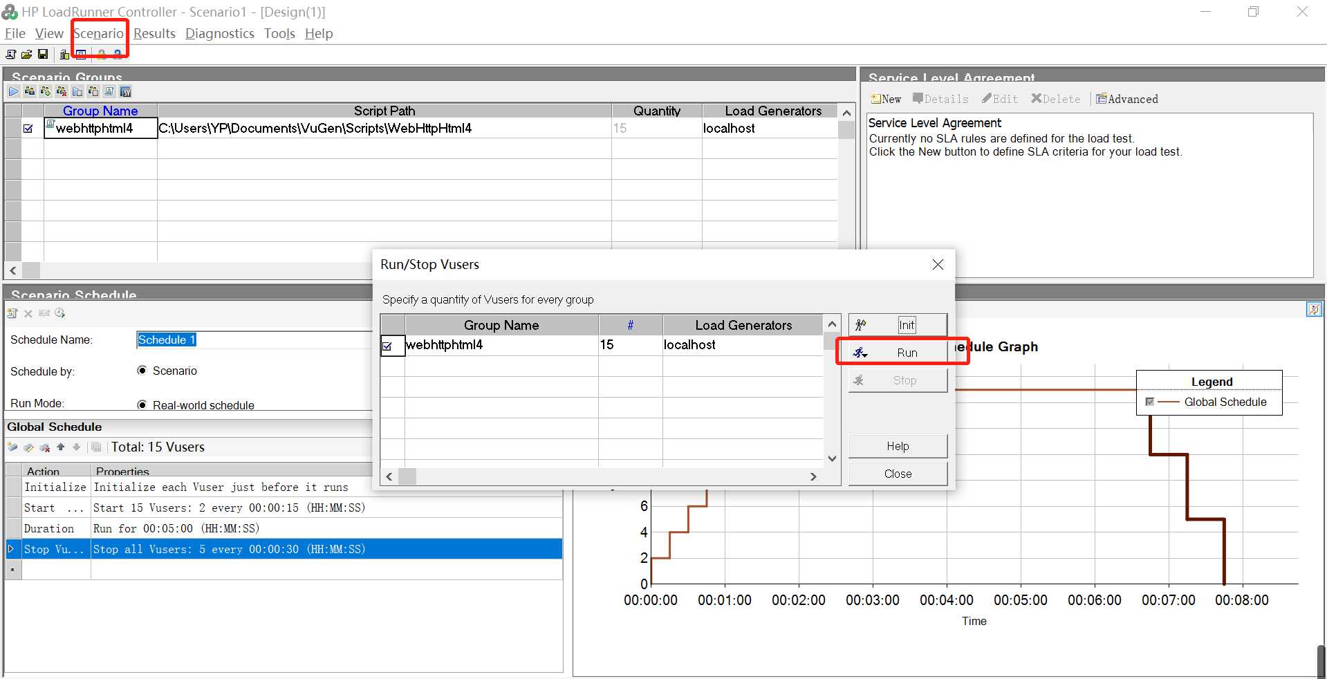Screen dimensions: 1327x679
Task: Select the Scenario radio button for Schedule by
Action: click(x=142, y=371)
